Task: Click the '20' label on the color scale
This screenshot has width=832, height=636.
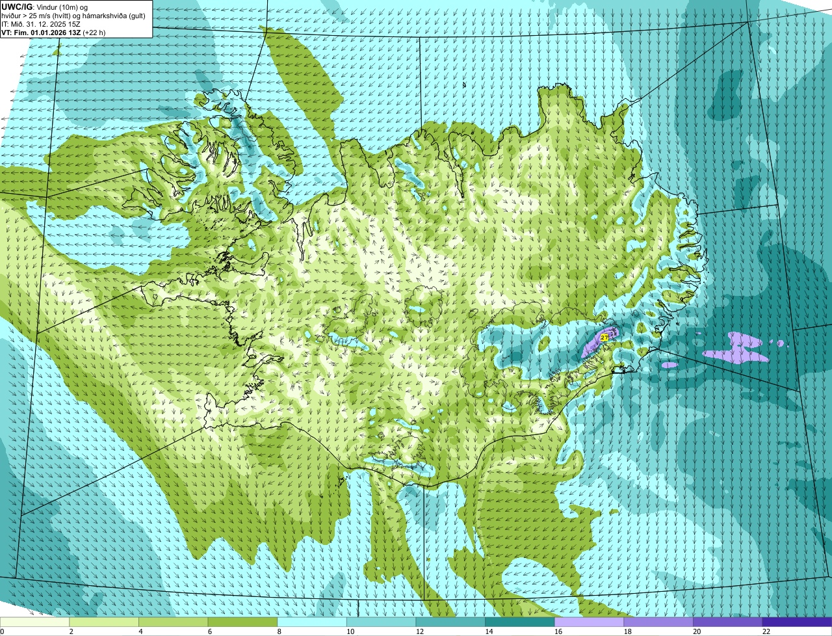Action: coord(697,631)
